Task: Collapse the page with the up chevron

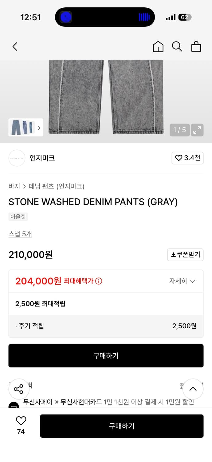Action: 193,389
